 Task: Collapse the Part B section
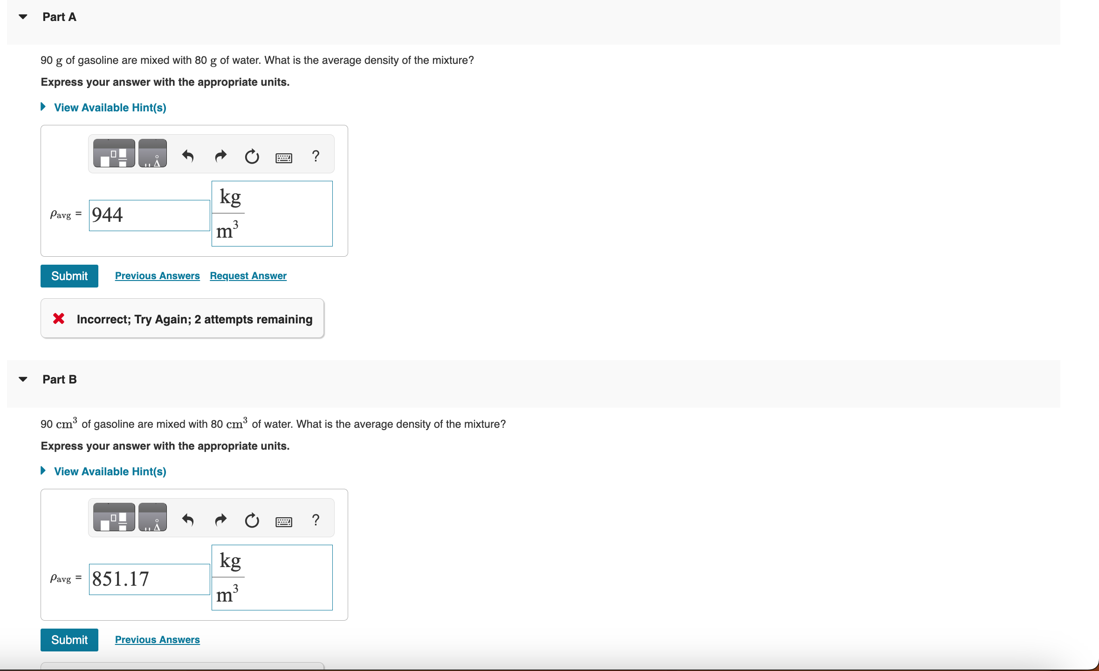click(23, 379)
